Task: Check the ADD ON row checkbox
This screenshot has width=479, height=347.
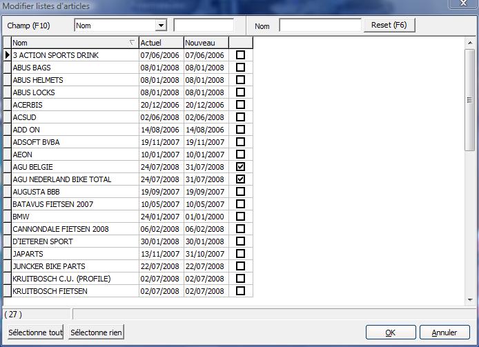Action: 241,130
